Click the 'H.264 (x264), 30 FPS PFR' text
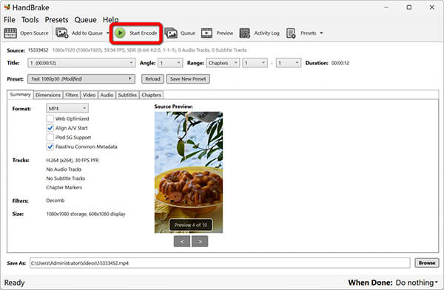The width and height of the screenshot is (444, 290). (x=73, y=161)
